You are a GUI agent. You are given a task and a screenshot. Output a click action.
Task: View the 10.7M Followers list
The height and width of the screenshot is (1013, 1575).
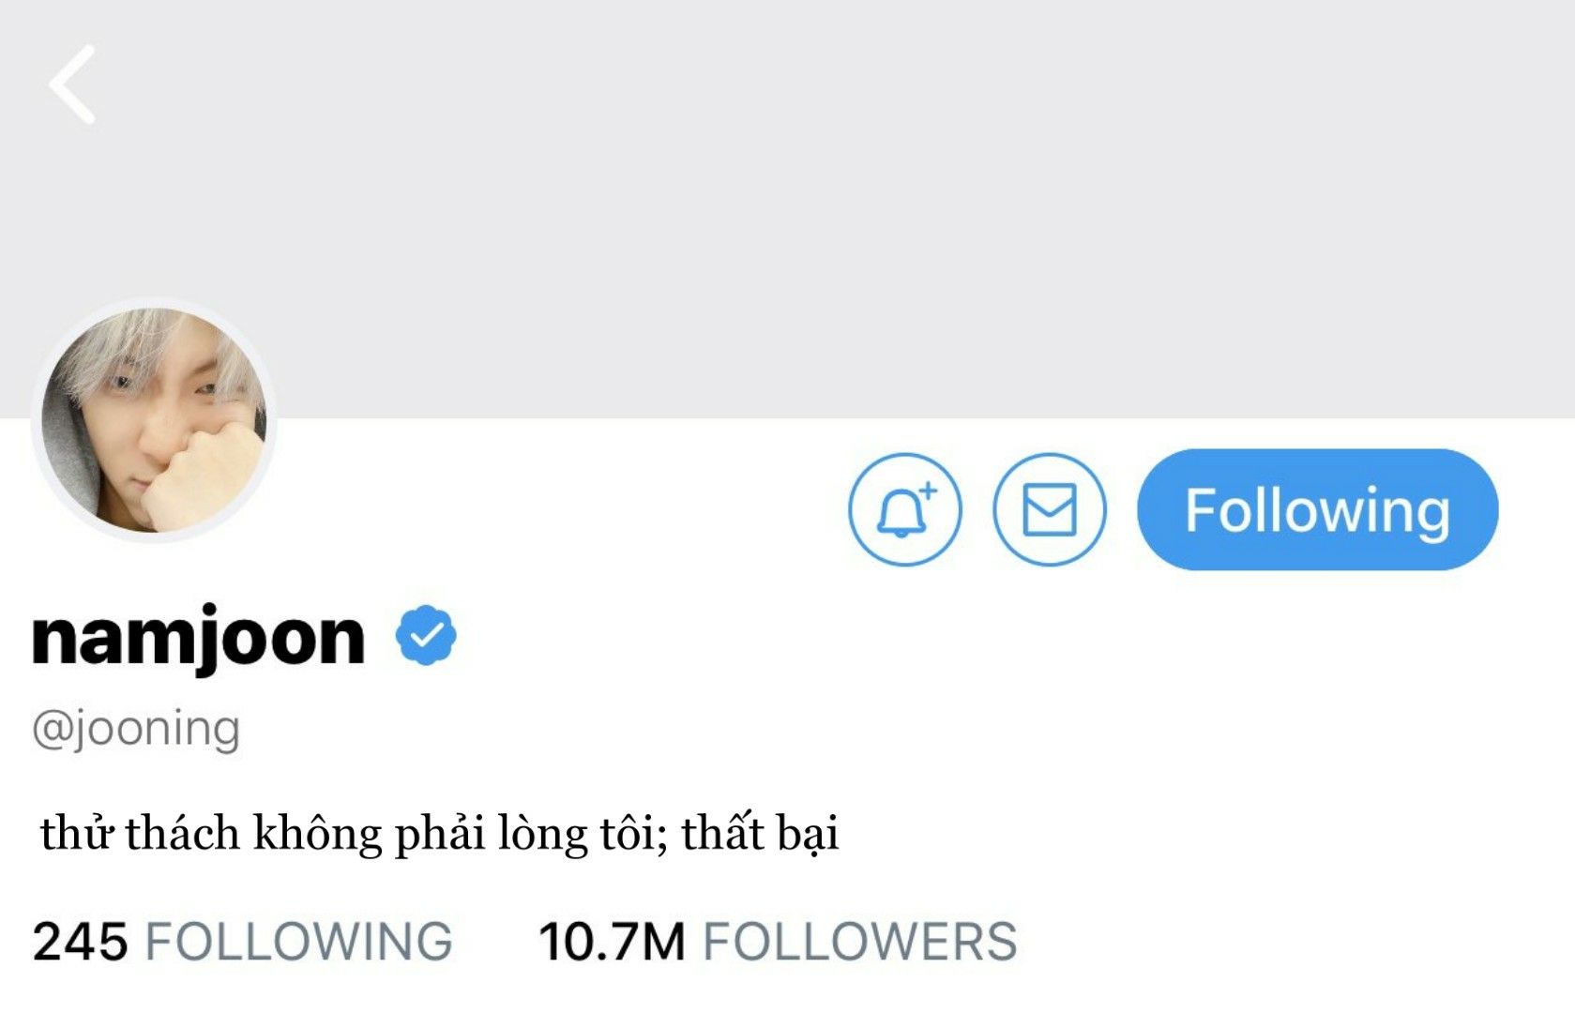click(x=778, y=942)
